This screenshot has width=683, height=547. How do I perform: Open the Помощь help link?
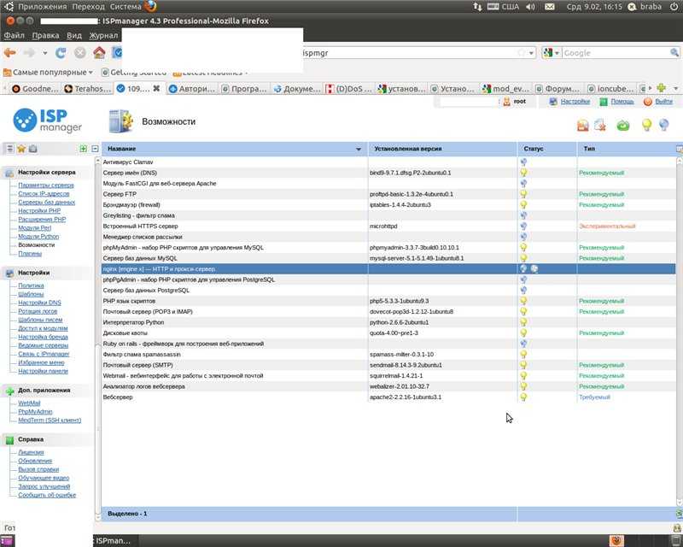pos(622,101)
